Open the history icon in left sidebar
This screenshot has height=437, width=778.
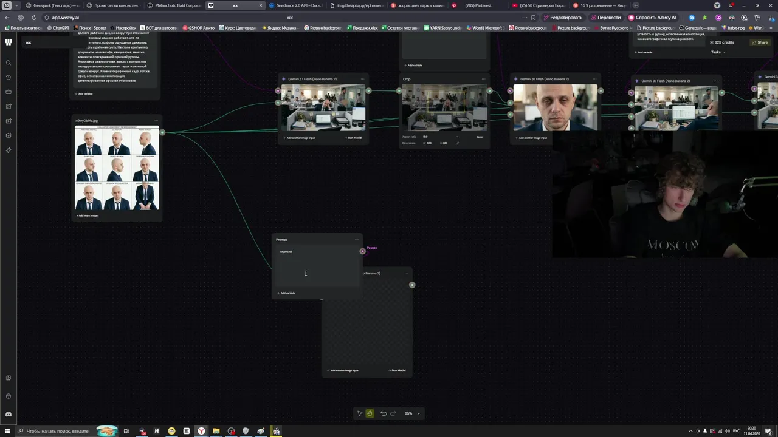[9, 78]
